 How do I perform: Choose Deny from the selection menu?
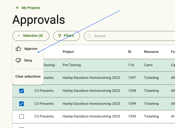[x=28, y=60]
